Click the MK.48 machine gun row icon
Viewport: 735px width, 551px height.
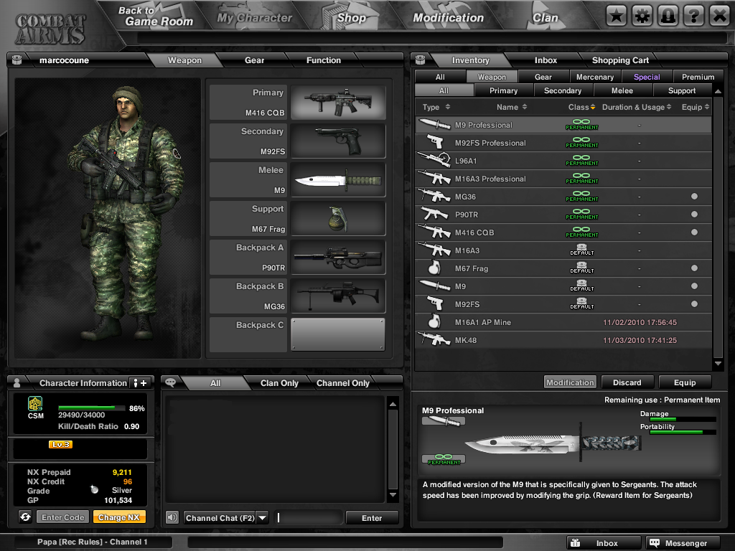click(x=434, y=339)
